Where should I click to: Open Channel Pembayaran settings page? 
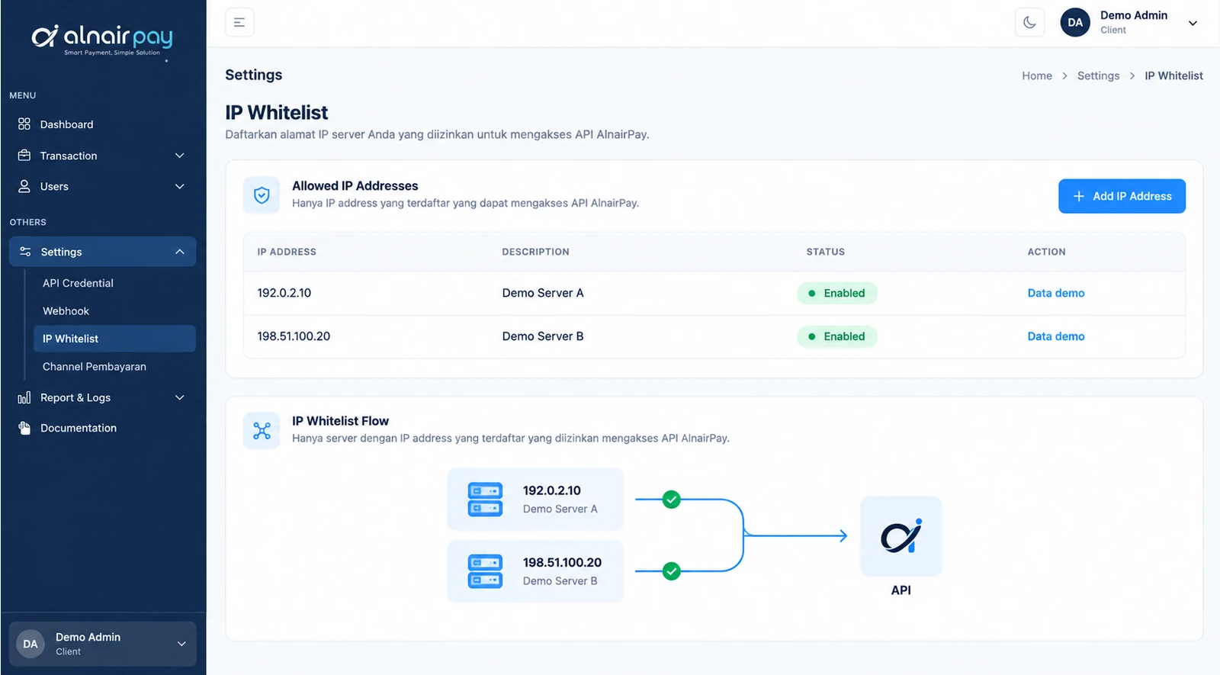click(95, 367)
